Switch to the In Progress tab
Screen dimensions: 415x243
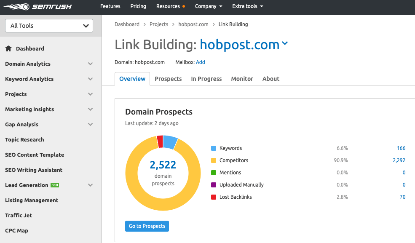pos(206,79)
